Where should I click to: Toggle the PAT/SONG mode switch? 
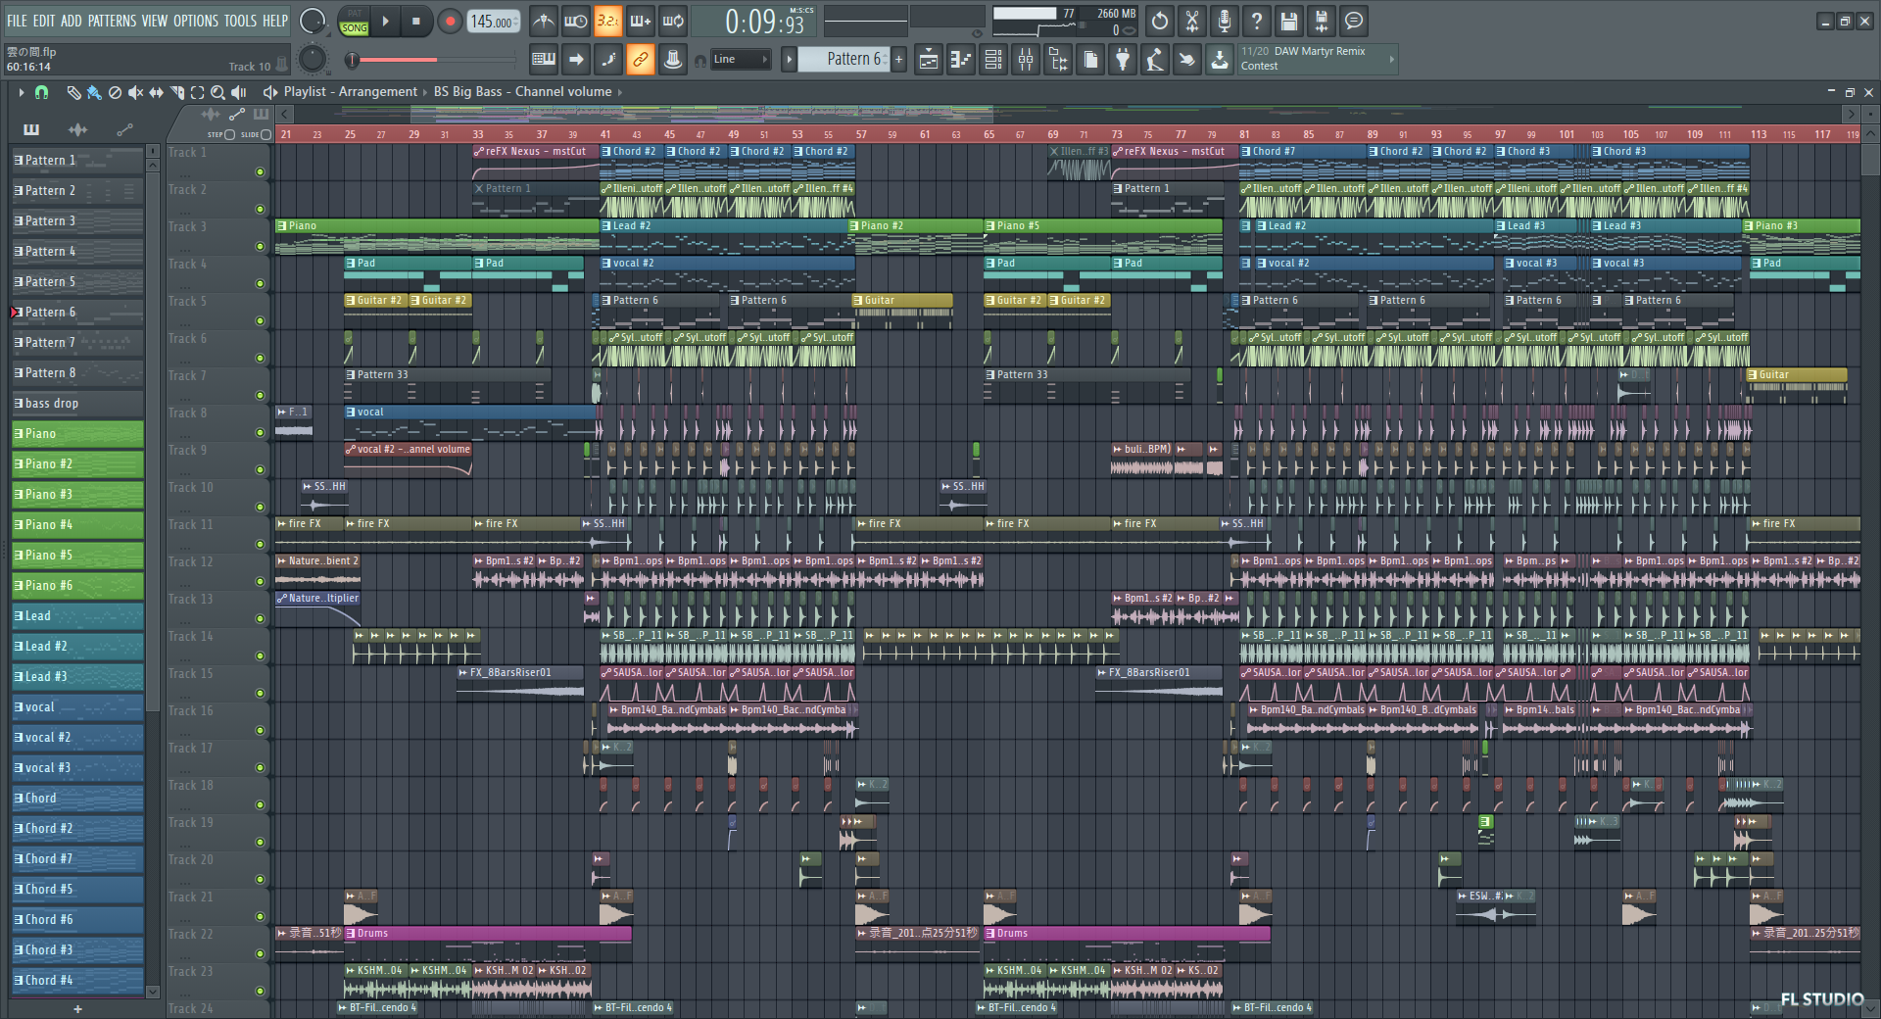(354, 21)
